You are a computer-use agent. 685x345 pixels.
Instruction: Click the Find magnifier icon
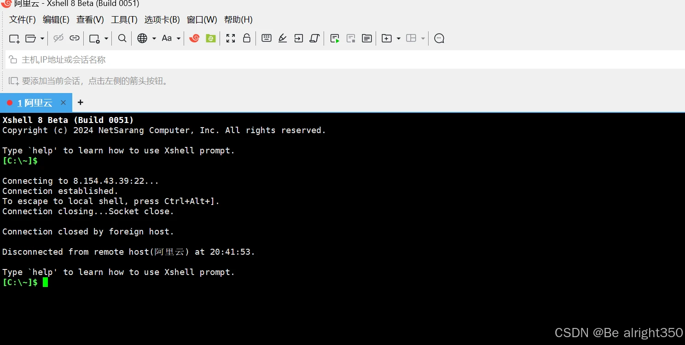[122, 38]
